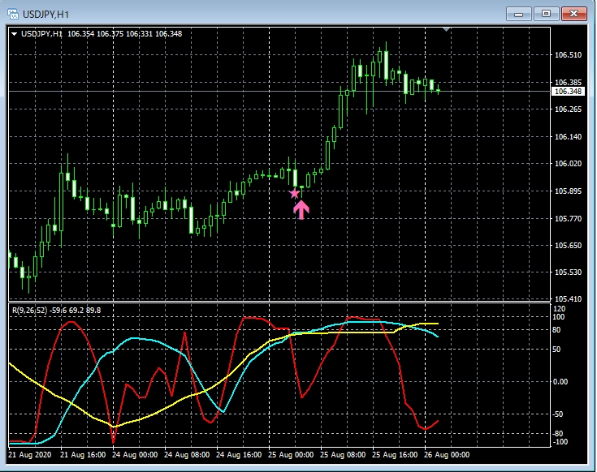Image resolution: width=597 pixels, height=472 pixels.
Task: Click the 106.510 price scale label
Action: click(x=569, y=55)
